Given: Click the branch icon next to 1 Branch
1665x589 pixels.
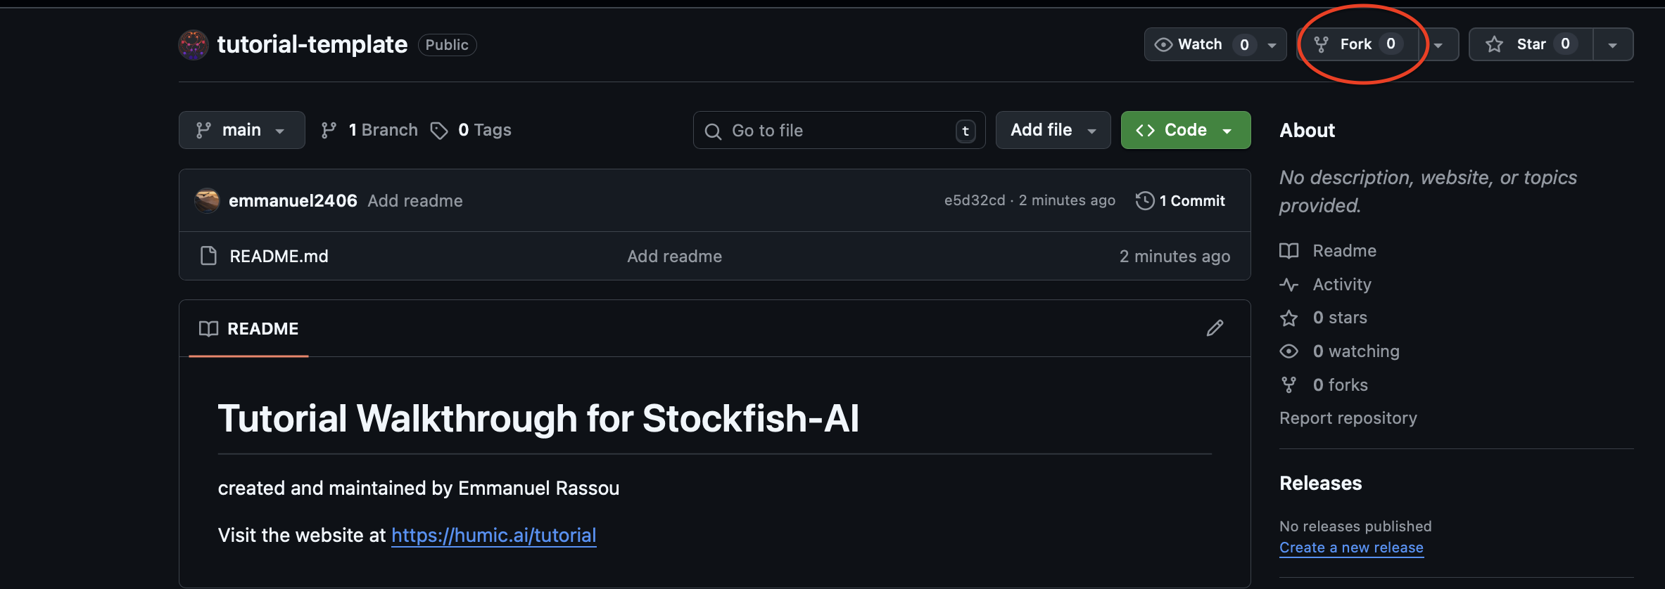Looking at the screenshot, I should [x=329, y=130].
